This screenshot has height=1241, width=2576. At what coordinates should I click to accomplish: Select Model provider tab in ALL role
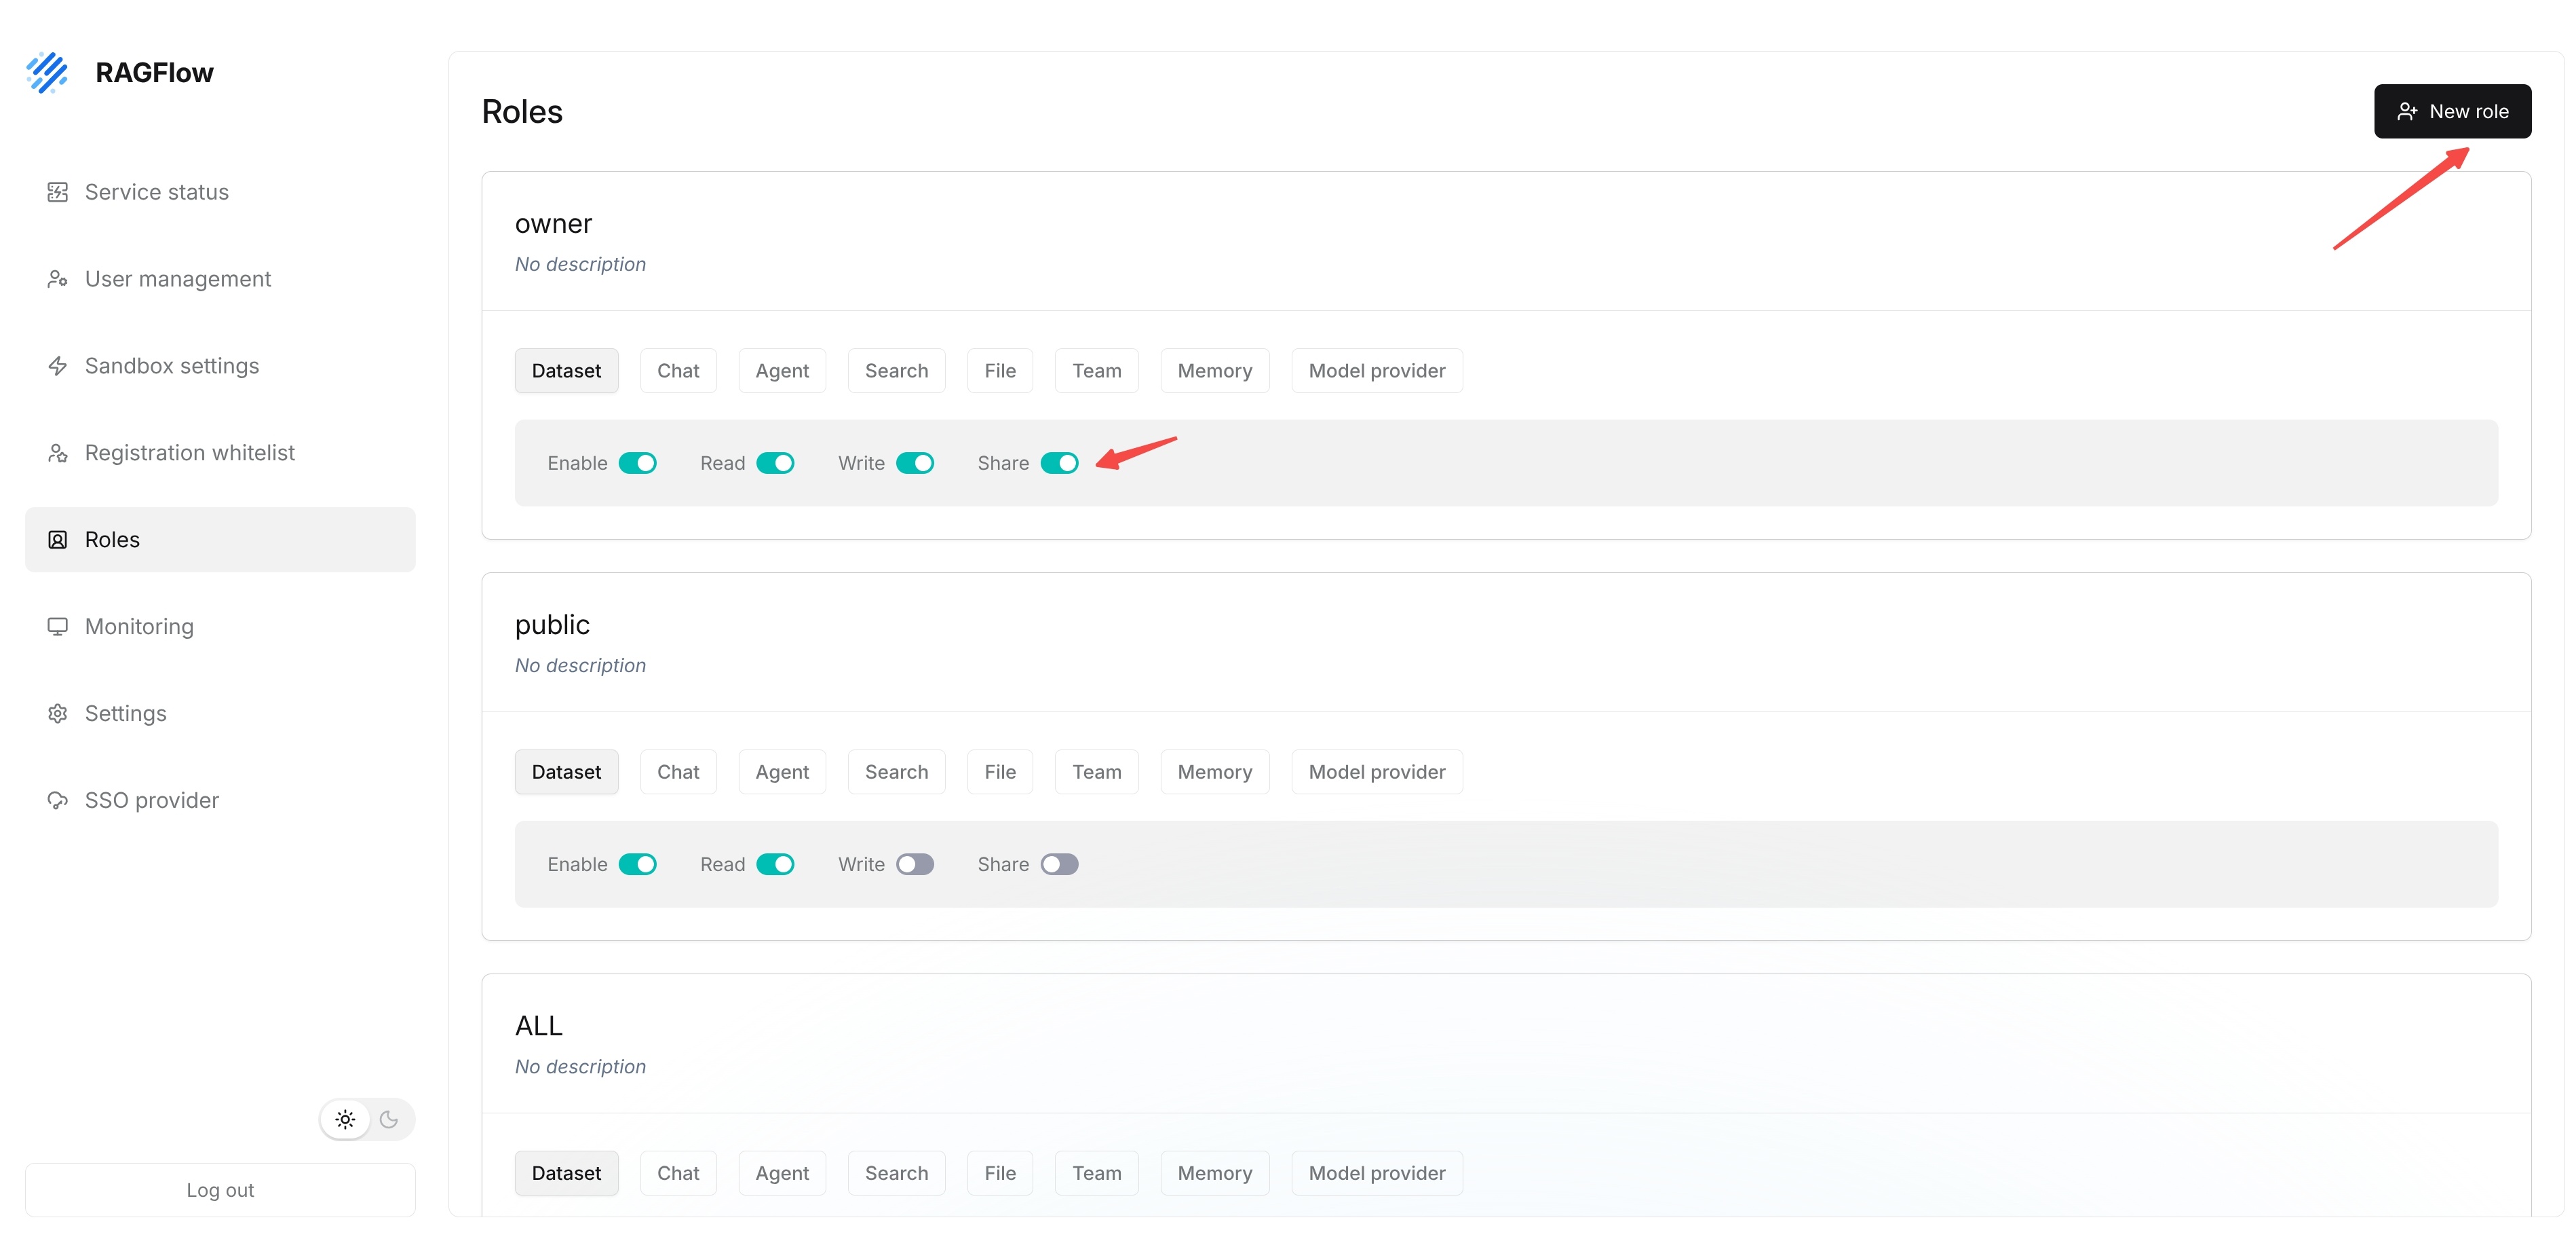pos(1377,1174)
